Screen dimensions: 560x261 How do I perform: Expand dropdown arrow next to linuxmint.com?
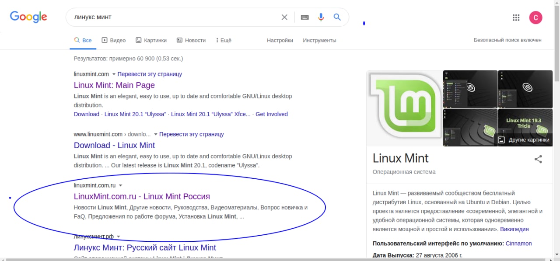pyautogui.click(x=114, y=74)
